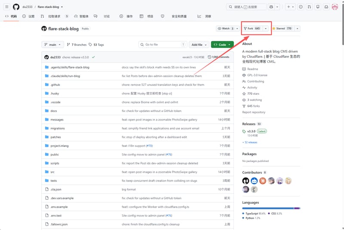Switch to the 洞察 tab

(204, 16)
